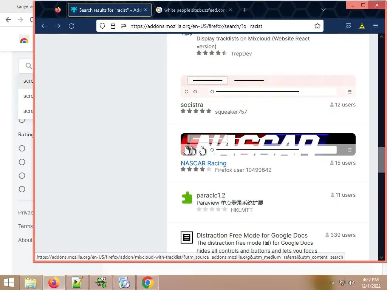Viewport: 387px width, 290px height.
Task: Open Privacy link in background Chrome window
Action: 25,213
